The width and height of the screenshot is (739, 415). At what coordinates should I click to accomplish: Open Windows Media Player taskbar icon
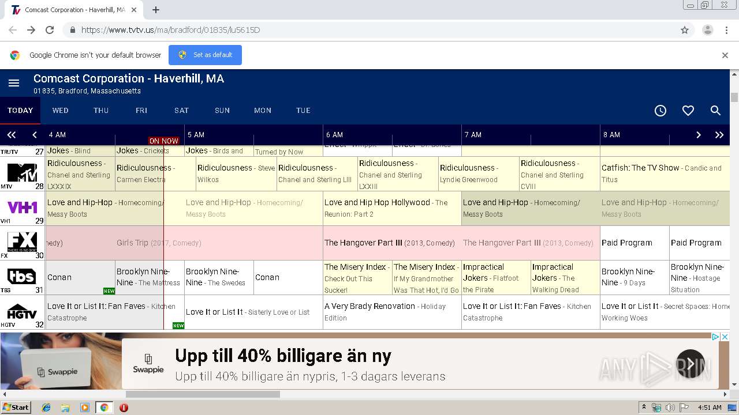click(85, 408)
